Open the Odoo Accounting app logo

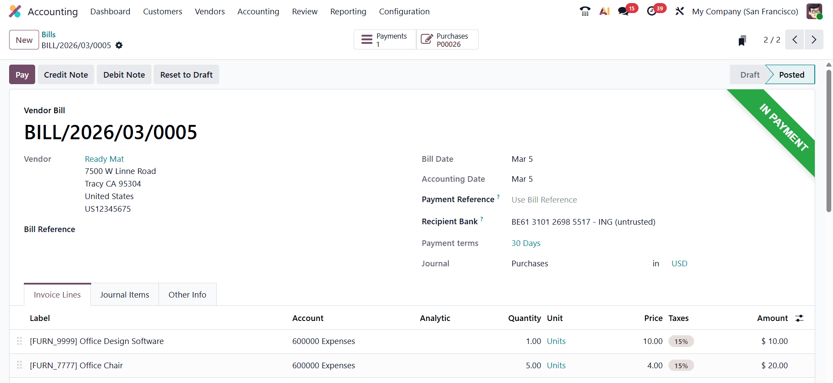pos(15,11)
